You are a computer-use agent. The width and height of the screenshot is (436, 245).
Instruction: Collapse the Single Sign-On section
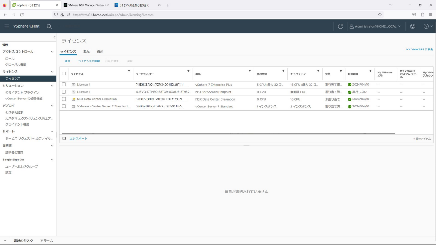point(52,160)
